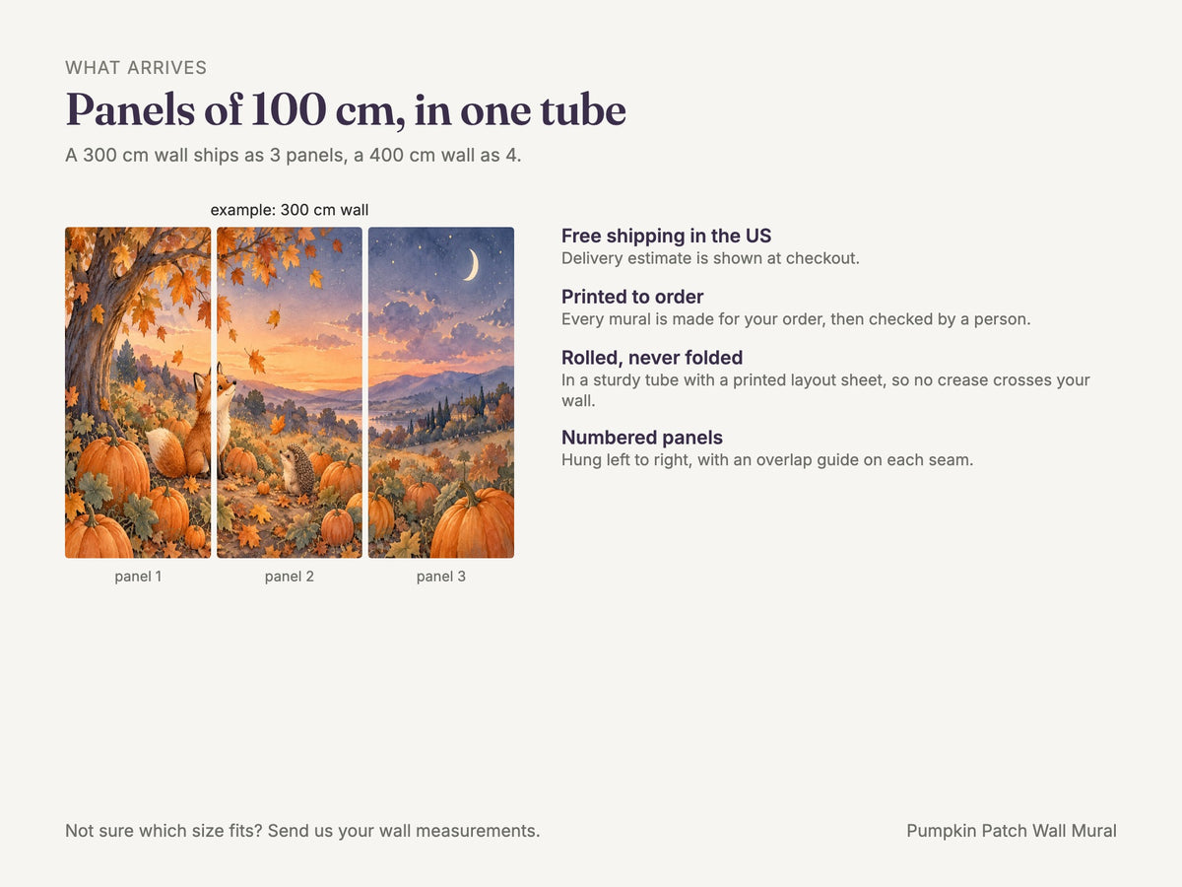The height and width of the screenshot is (887, 1182).
Task: Open the panel 3 mural image
Action: click(441, 392)
